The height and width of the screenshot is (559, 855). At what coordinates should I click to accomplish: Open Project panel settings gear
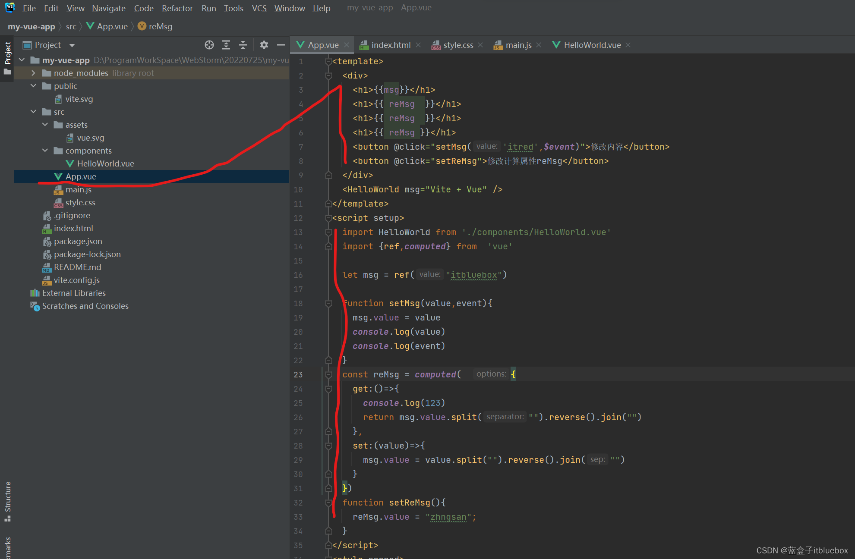tap(264, 45)
